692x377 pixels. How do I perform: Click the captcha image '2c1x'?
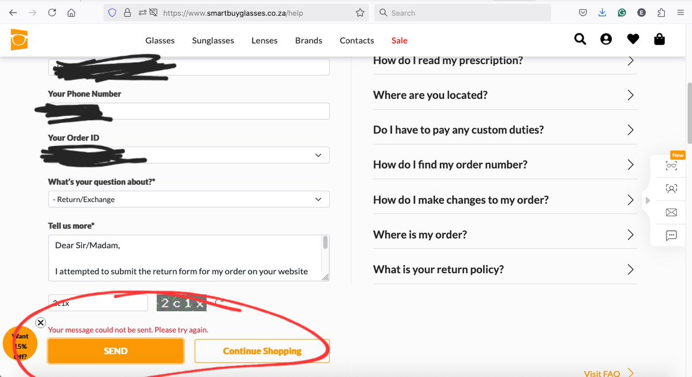click(x=182, y=303)
